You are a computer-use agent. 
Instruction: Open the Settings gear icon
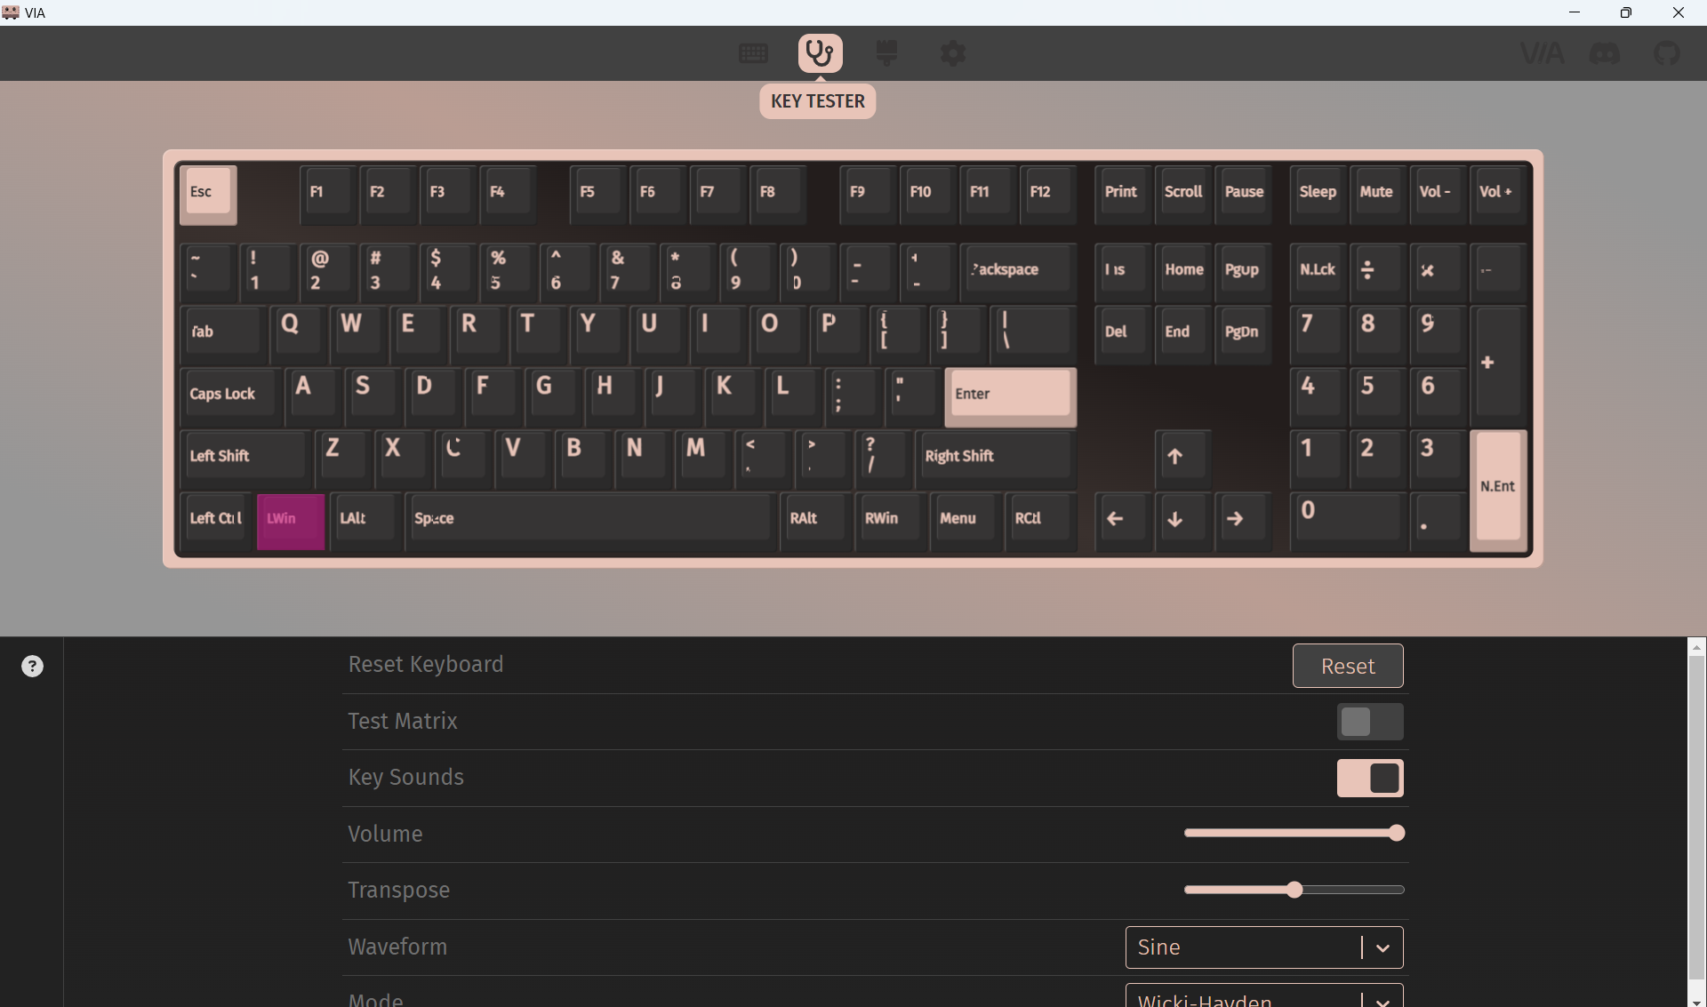(953, 53)
